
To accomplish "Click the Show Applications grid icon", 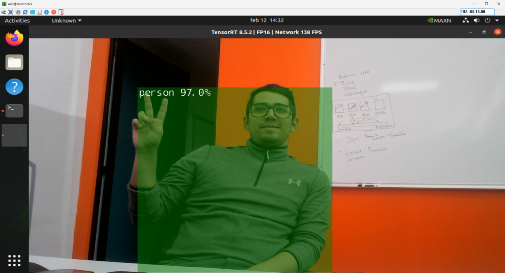I will tap(14, 260).
